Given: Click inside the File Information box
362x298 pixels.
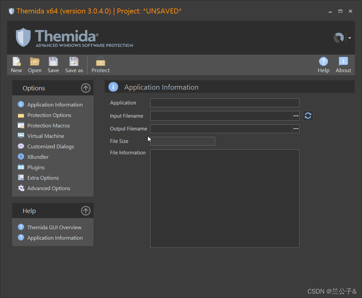Looking at the screenshot, I should click(225, 199).
